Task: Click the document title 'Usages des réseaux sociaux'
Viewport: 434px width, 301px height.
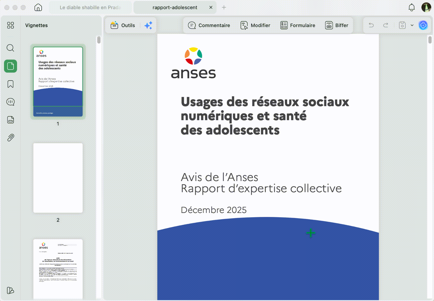Action: click(265, 102)
